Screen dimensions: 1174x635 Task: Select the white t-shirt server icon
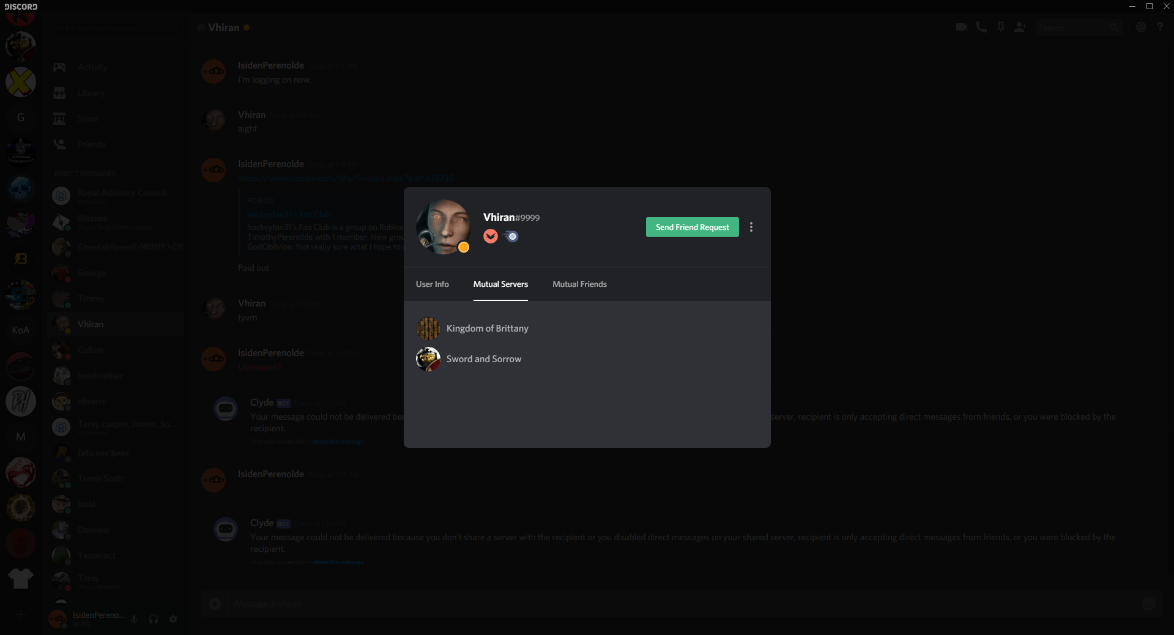pyautogui.click(x=21, y=579)
